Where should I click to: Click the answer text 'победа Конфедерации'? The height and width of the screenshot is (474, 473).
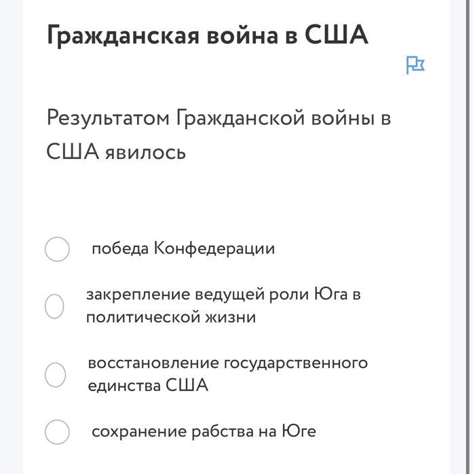(183, 249)
